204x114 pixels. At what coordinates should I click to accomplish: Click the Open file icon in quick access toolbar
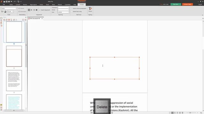[4, 2]
